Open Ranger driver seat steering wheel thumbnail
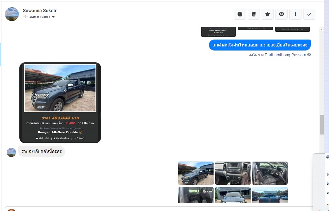 270,173
